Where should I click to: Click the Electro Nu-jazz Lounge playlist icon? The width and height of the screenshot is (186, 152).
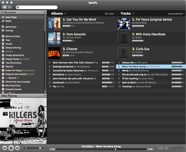(x=3, y=82)
